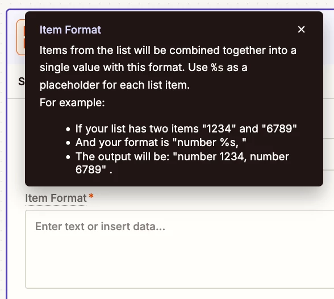Focus the Item Format text input box
The image size is (334, 299).
coord(179,249)
